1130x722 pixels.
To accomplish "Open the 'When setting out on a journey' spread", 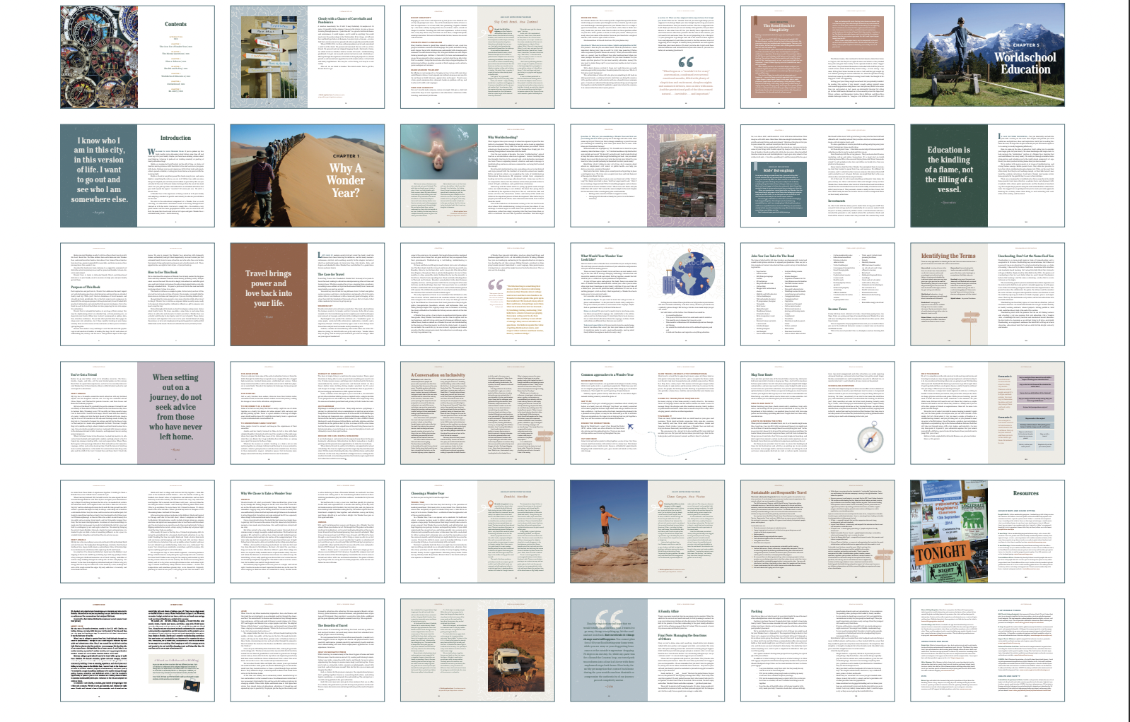I will pyautogui.click(x=137, y=413).
